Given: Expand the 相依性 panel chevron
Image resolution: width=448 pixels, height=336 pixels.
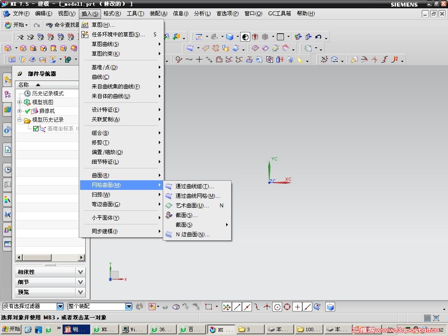Looking at the screenshot, I should coord(80,272).
